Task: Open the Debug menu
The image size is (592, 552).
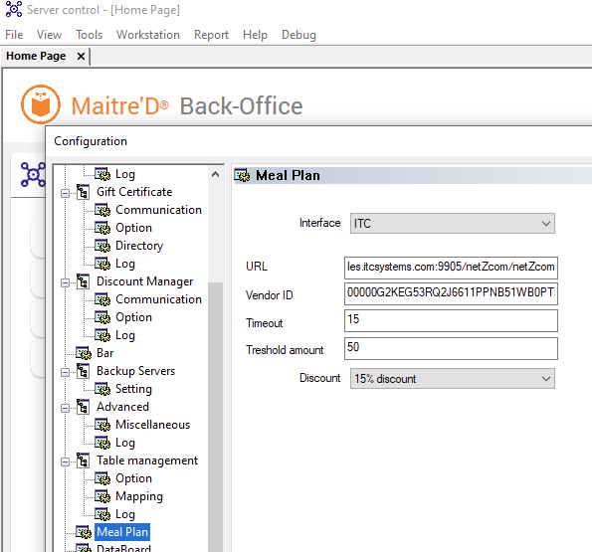Action: click(x=298, y=35)
